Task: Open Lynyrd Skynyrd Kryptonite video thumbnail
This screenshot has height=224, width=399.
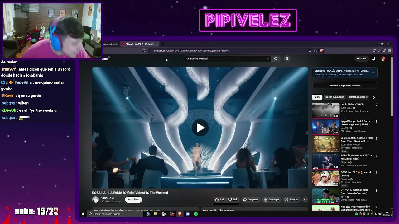Action: point(326,127)
